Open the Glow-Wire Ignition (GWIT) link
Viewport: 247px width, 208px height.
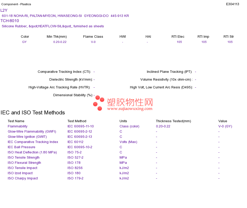click(x=27, y=137)
